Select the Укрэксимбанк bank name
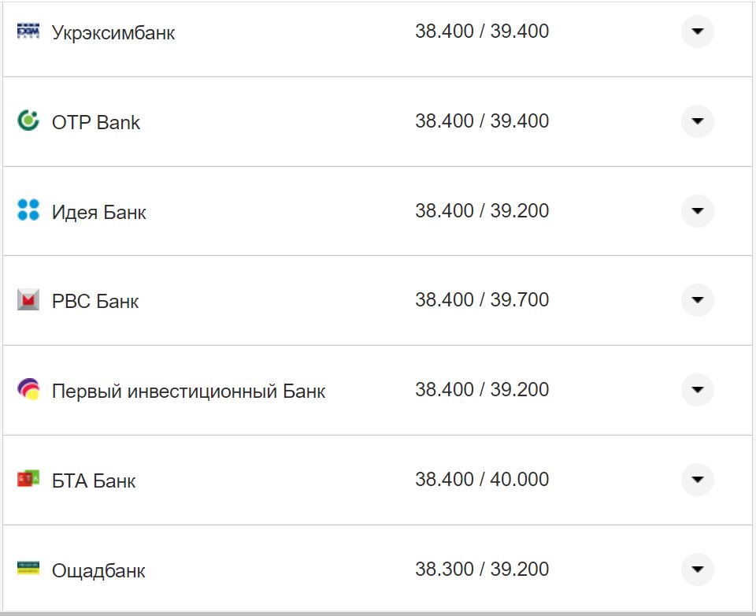The height and width of the screenshot is (616, 756). pyautogui.click(x=113, y=33)
